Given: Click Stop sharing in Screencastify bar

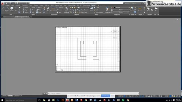Looking at the screenshot, I should [x=106, y=96].
